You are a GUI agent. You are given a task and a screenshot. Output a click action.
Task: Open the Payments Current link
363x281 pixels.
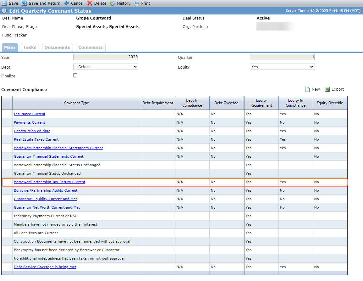30,122
